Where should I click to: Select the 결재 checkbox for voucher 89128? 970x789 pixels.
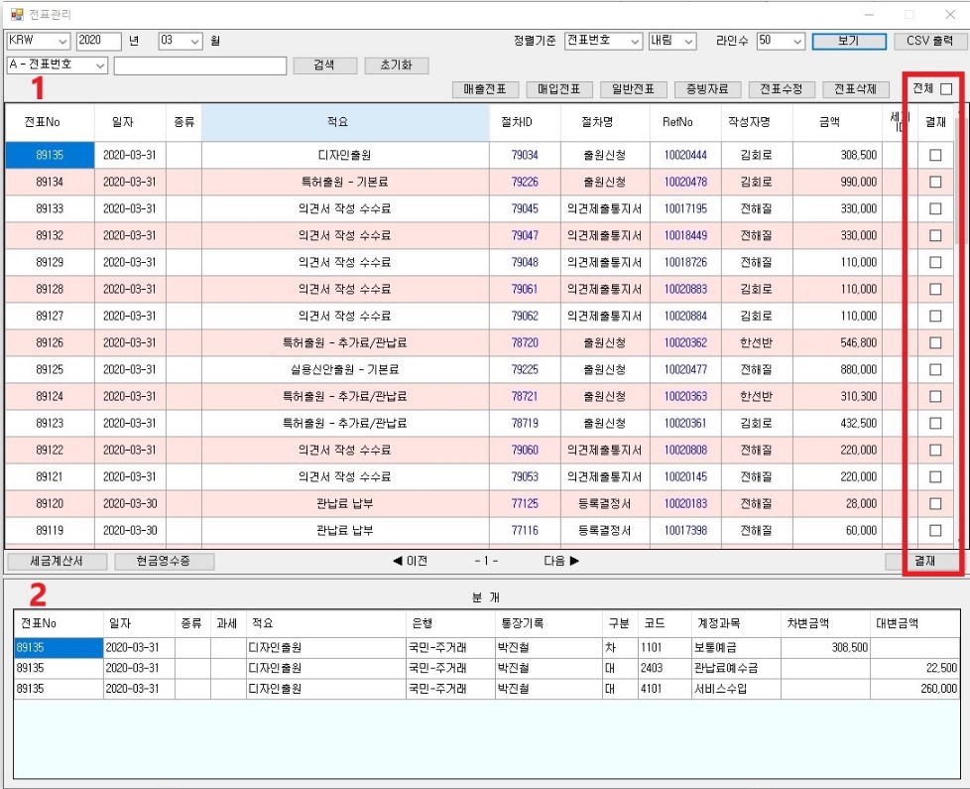click(935, 289)
